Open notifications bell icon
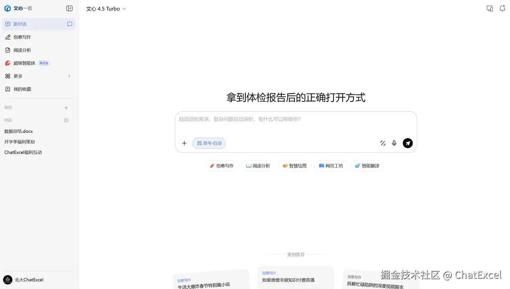Screen dimensions: 510x289 pos(502,8)
